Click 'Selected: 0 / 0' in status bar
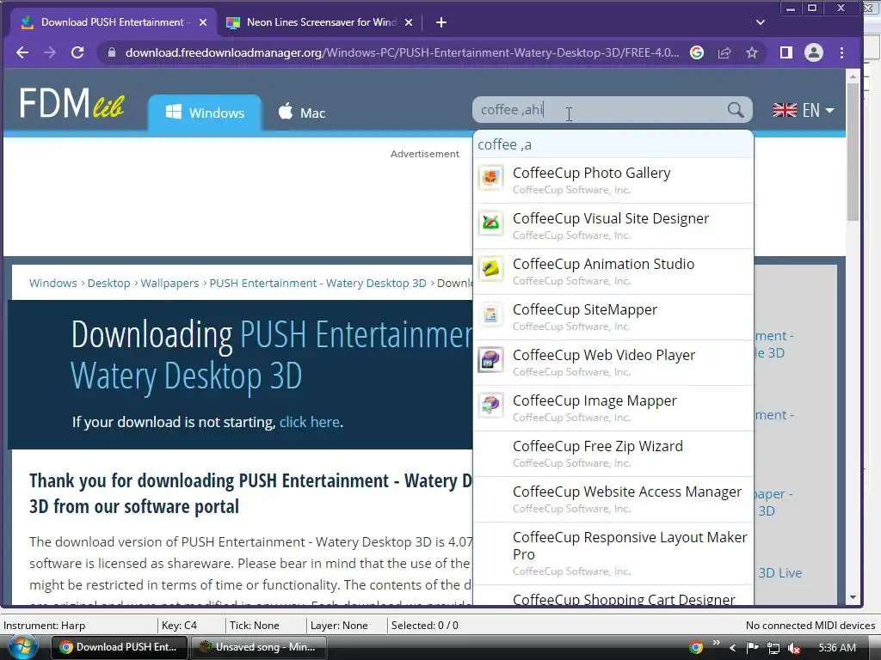The height and width of the screenshot is (660, 881). tap(425, 626)
